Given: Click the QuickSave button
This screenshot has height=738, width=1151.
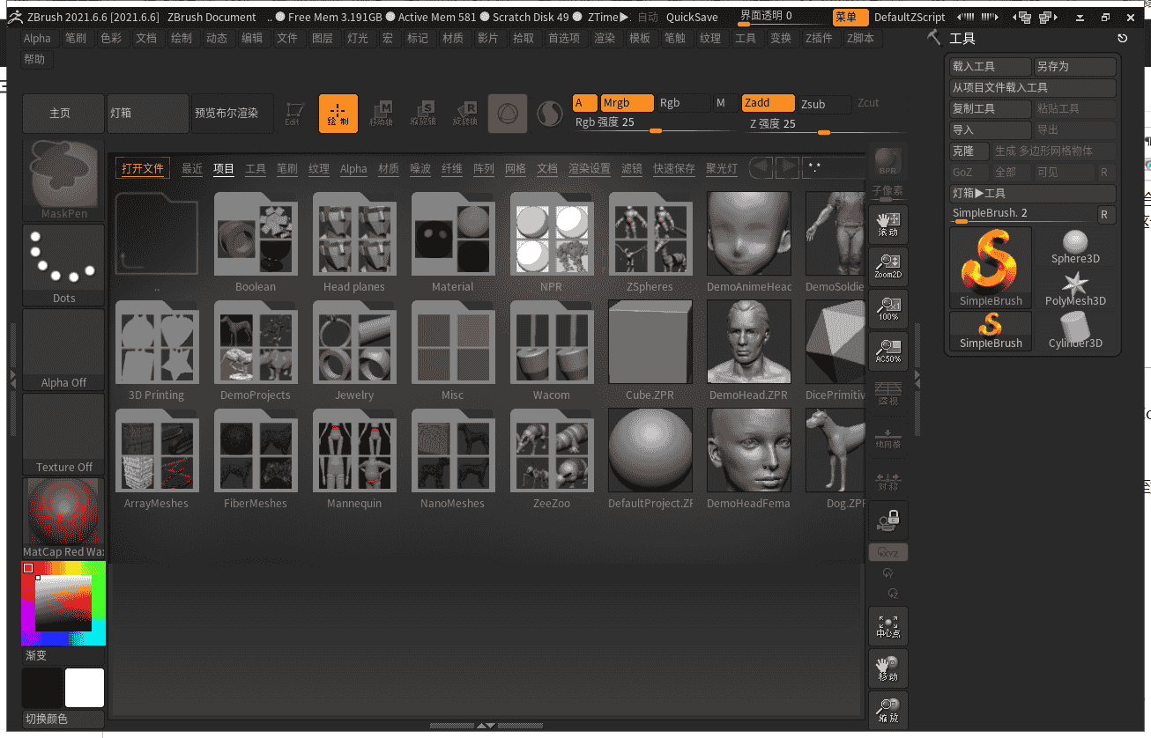Looking at the screenshot, I should coord(692,16).
